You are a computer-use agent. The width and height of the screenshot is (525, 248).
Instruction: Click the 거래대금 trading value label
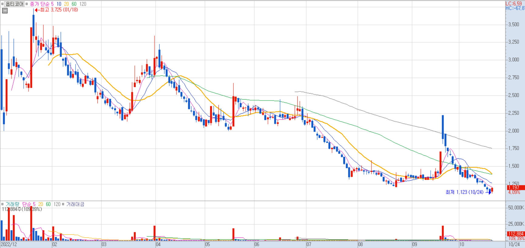[x=75, y=204]
